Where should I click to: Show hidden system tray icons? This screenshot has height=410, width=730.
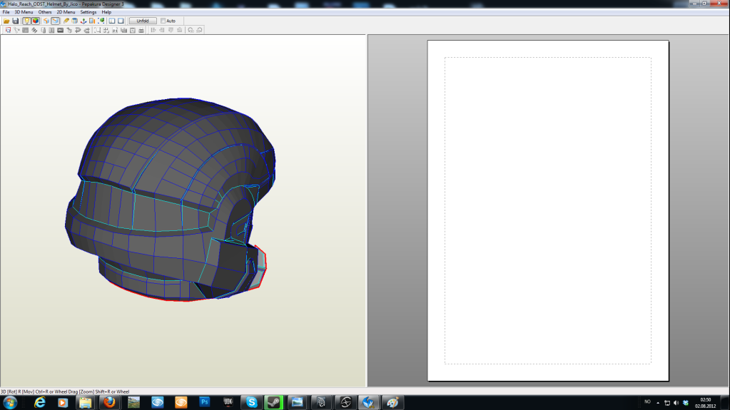pos(658,403)
